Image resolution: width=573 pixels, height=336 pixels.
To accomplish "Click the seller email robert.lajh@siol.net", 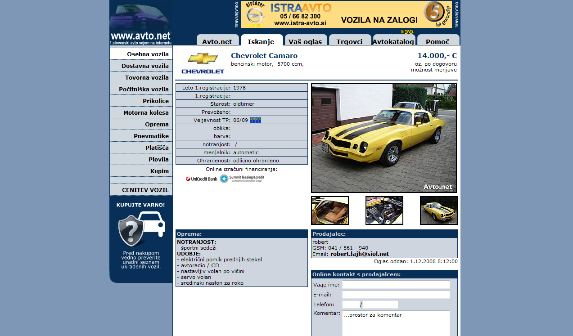I will click(x=360, y=254).
